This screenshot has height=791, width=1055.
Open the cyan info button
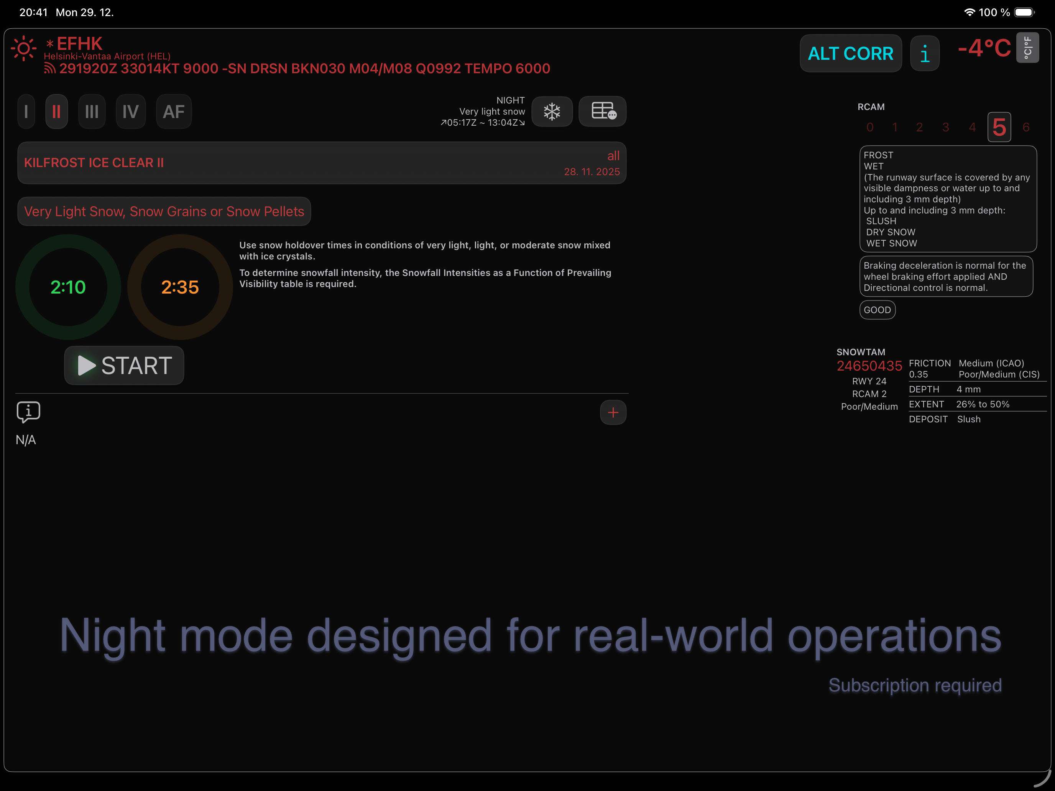[x=925, y=53]
